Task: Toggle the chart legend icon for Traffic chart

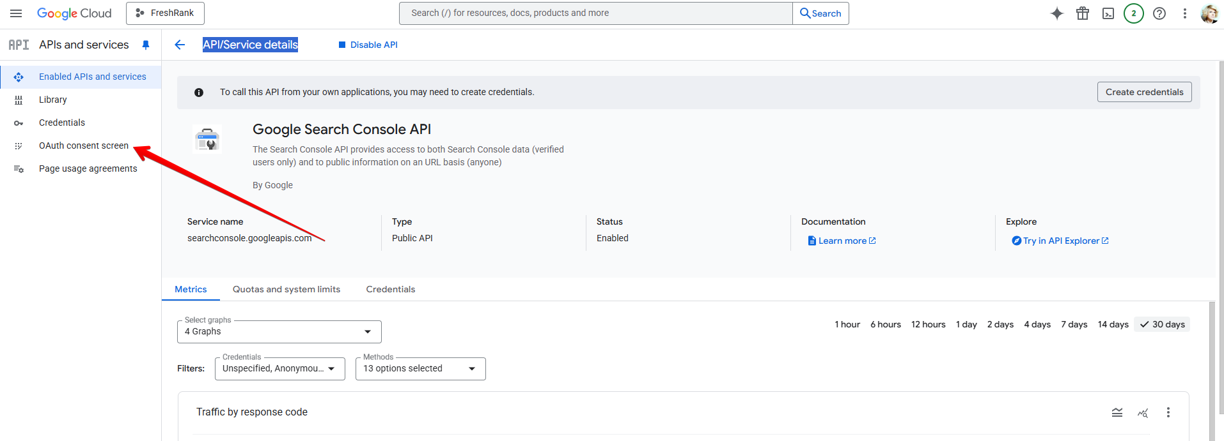Action: click(x=1117, y=412)
